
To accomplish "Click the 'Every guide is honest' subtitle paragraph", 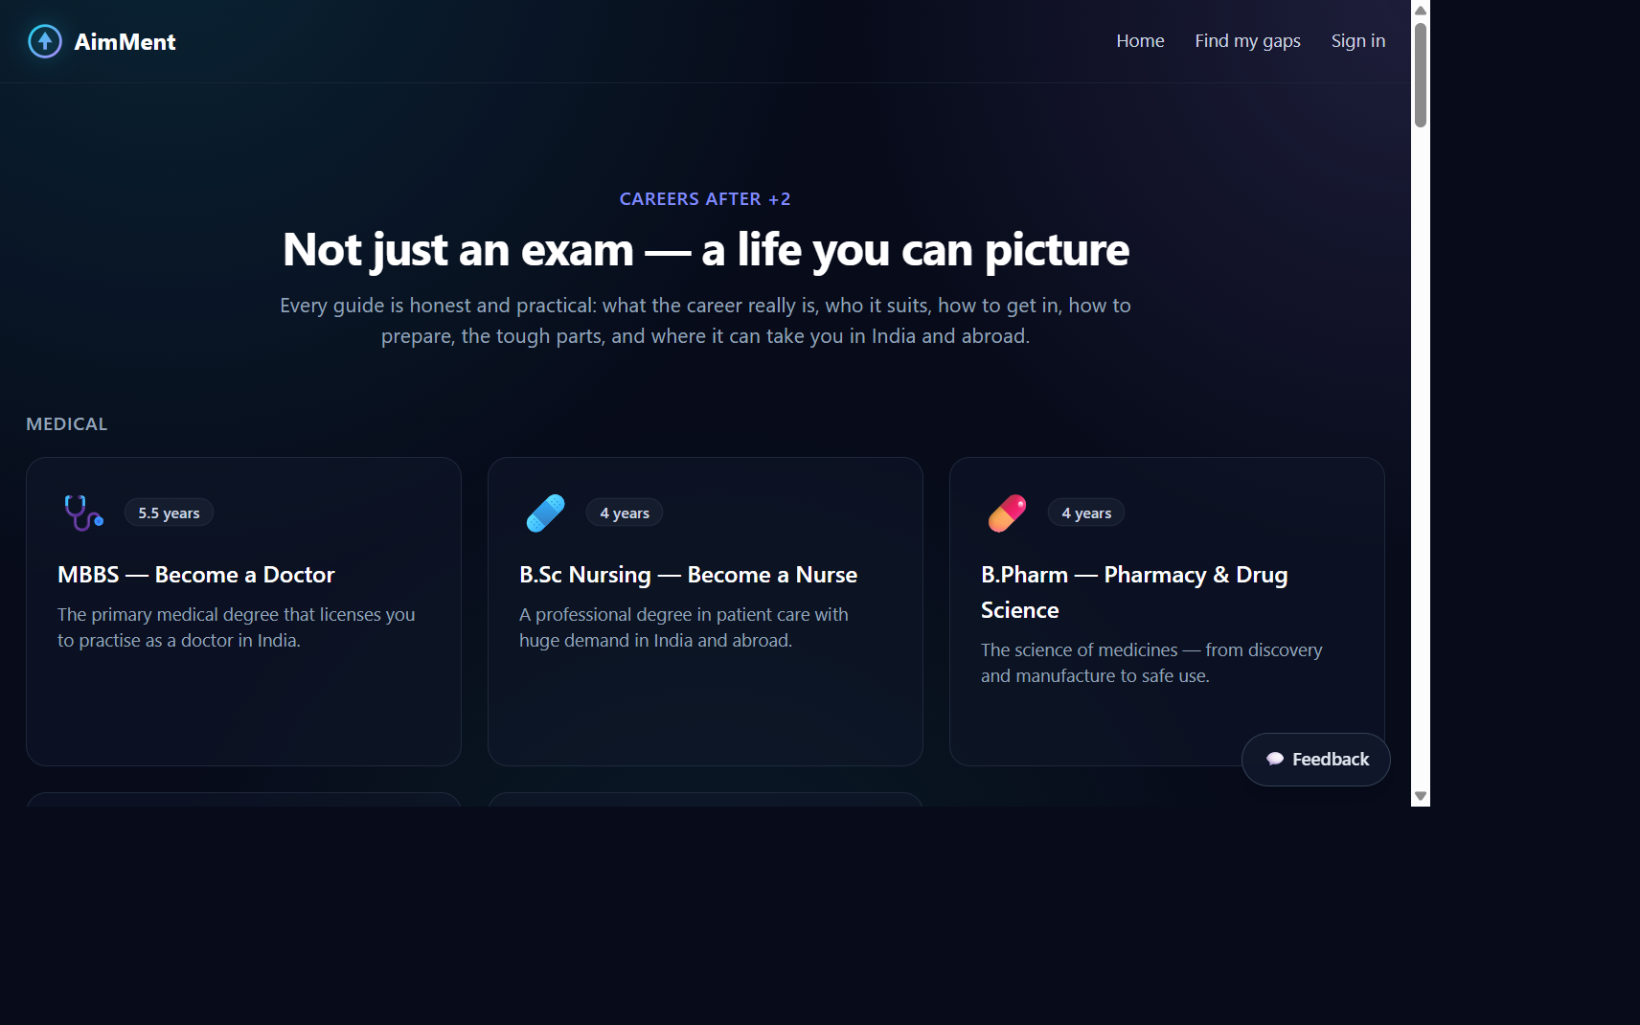I will tap(705, 321).
